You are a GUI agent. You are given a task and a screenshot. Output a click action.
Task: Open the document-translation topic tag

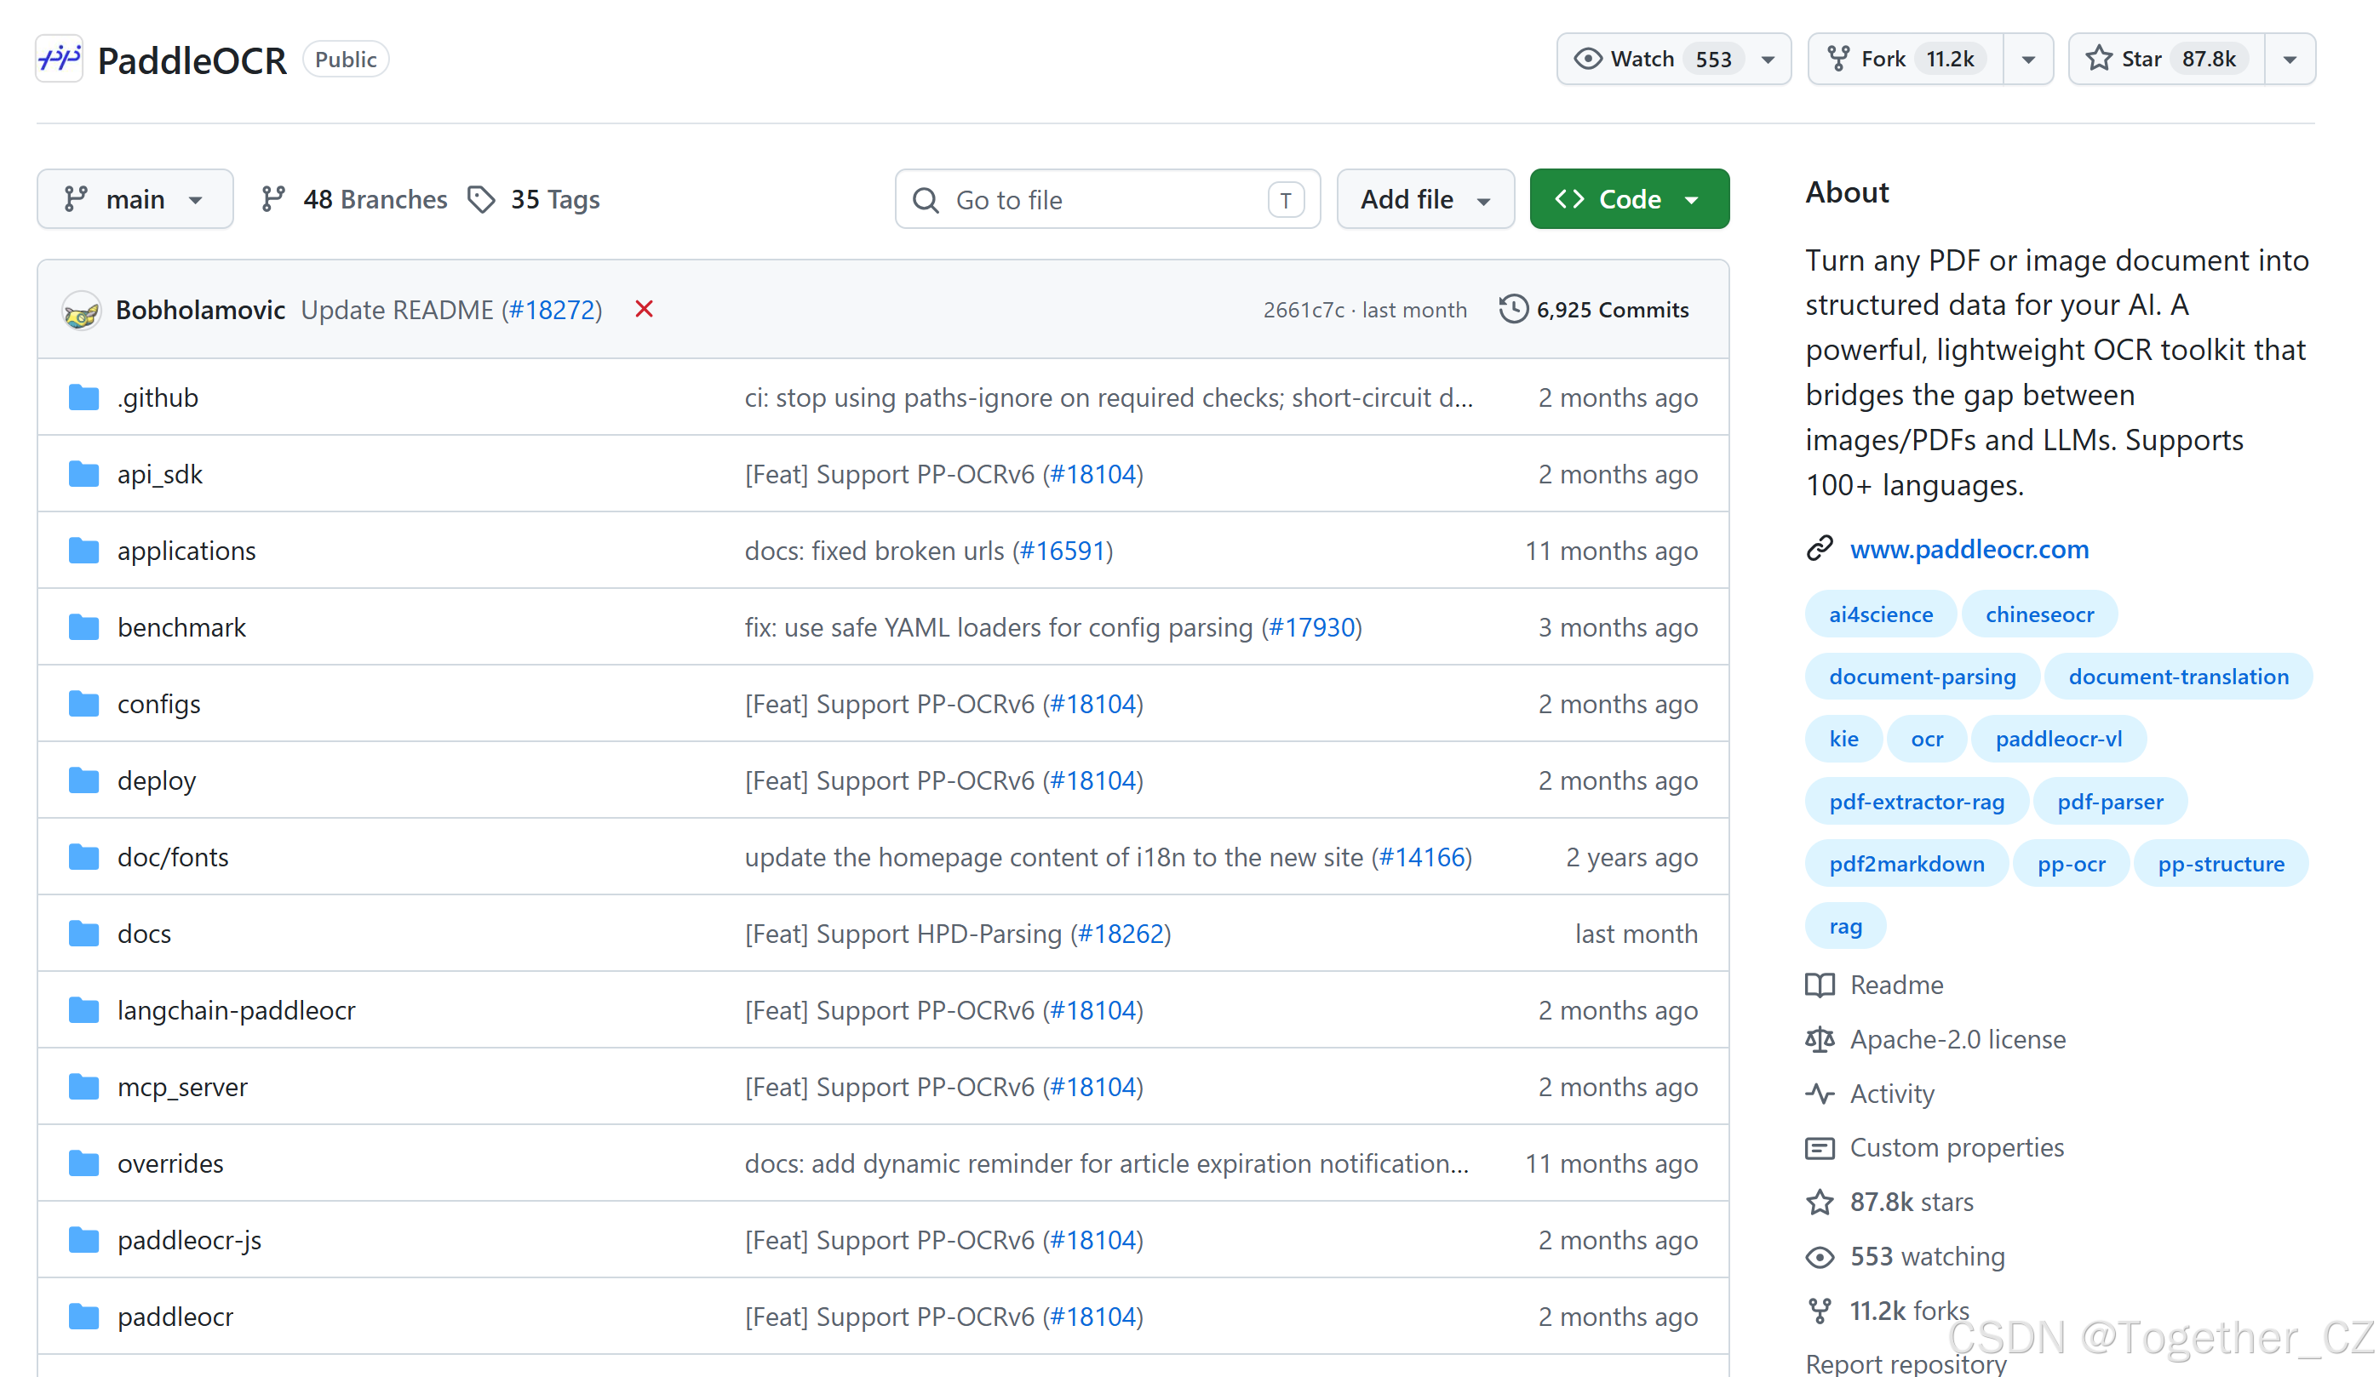(2177, 677)
